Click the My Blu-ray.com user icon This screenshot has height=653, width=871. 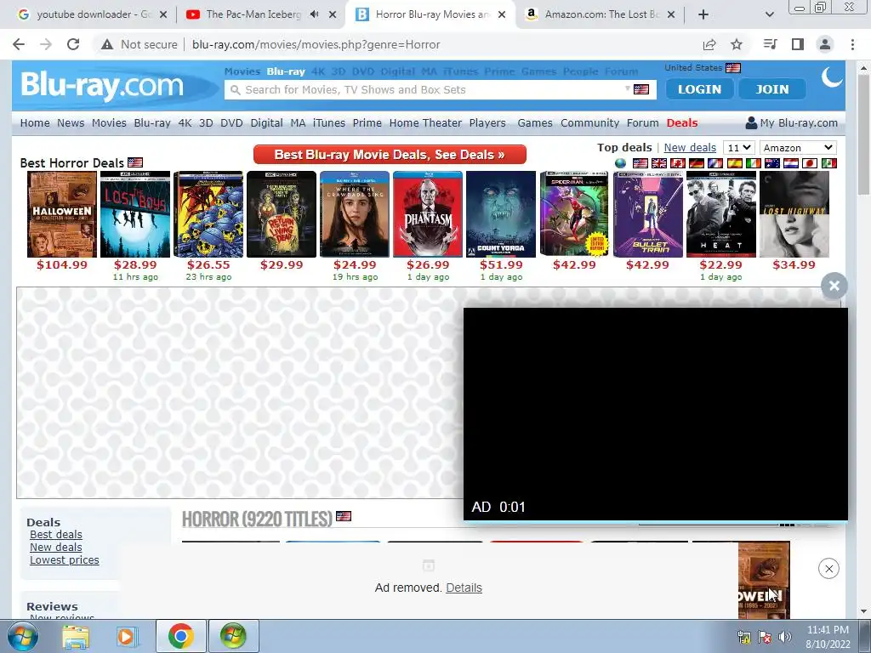click(x=751, y=122)
